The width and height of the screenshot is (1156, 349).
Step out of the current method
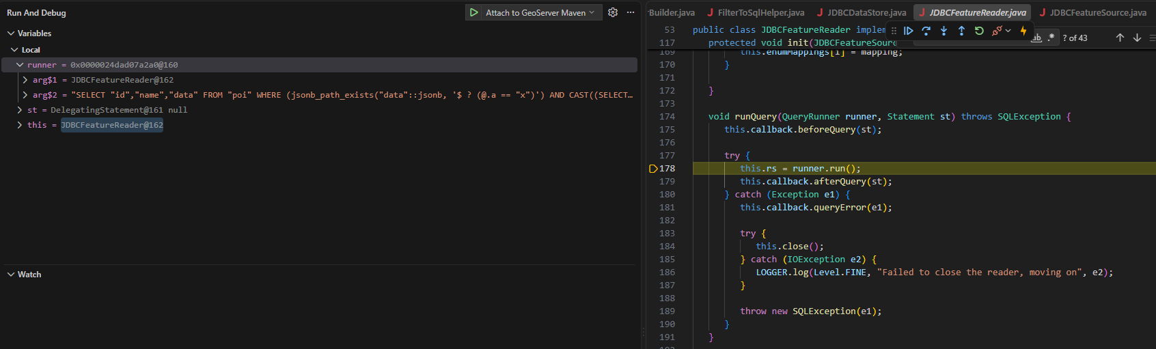(x=961, y=31)
